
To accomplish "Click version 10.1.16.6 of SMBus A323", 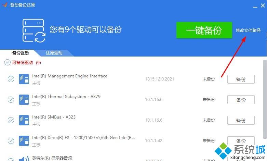I will (x=153, y=120).
